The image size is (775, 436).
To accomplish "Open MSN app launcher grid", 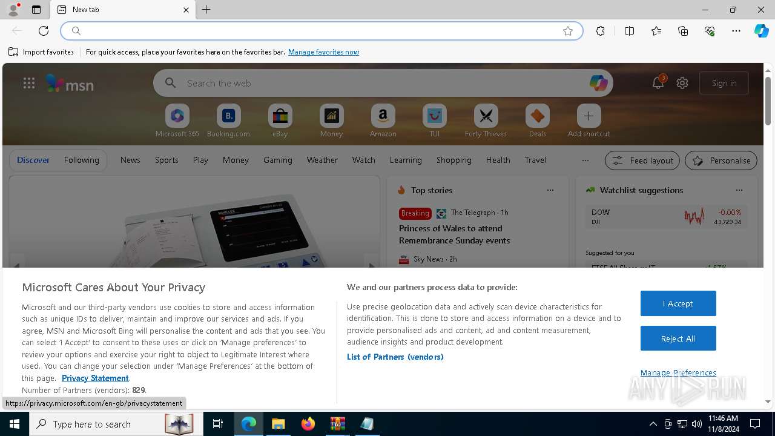I will (x=29, y=83).
